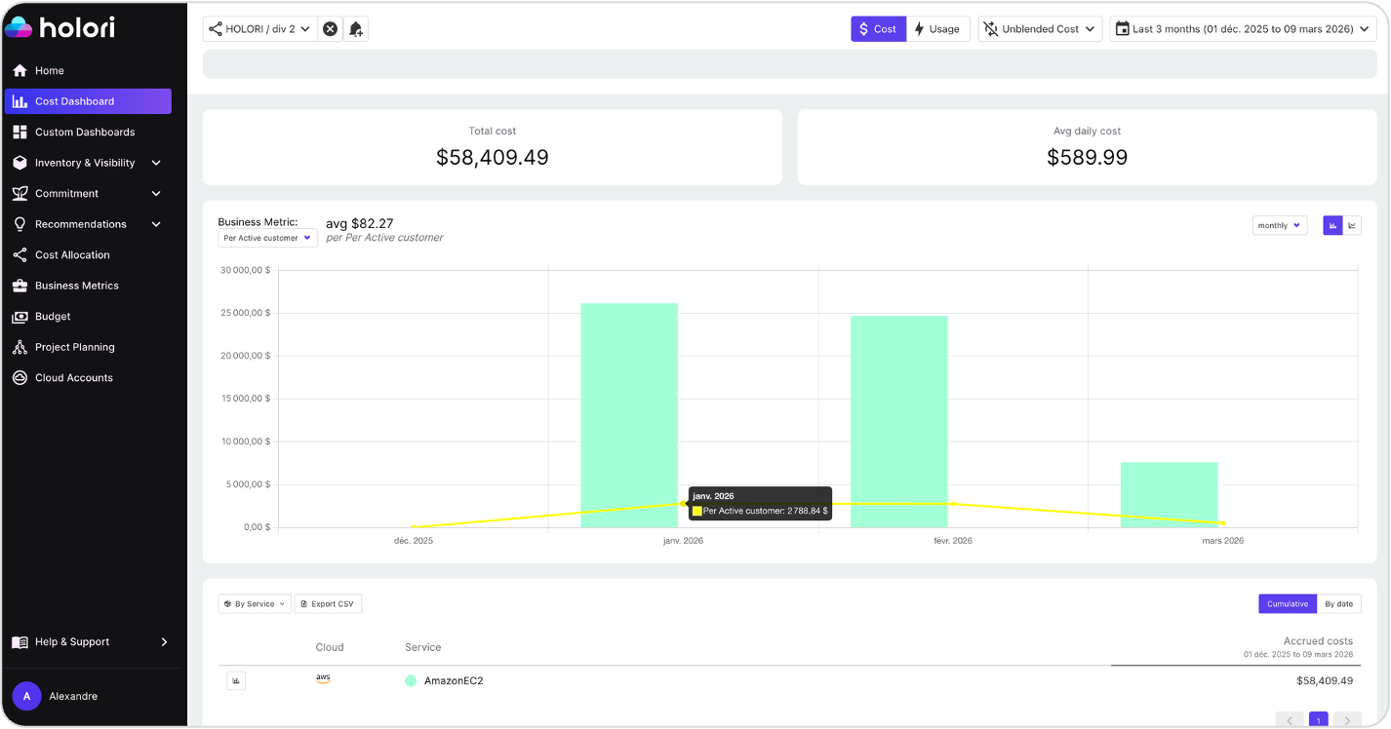The height and width of the screenshot is (729, 1391).
Task: Switch accrued costs table to By date
Action: coord(1340,603)
